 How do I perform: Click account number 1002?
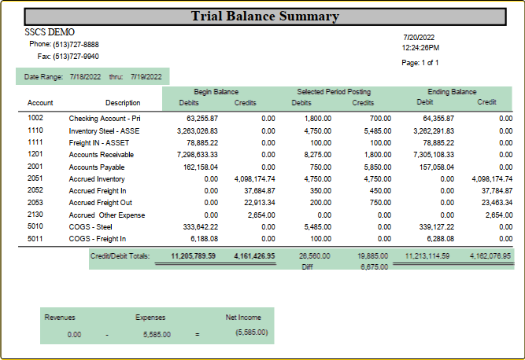[x=35, y=118]
